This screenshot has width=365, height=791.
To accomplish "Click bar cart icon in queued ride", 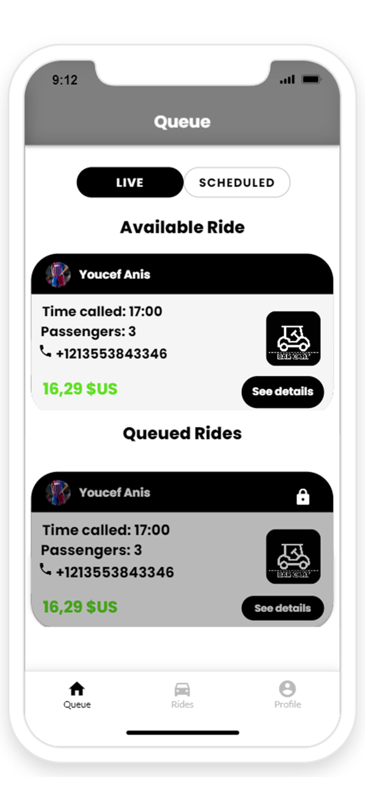I will [293, 556].
